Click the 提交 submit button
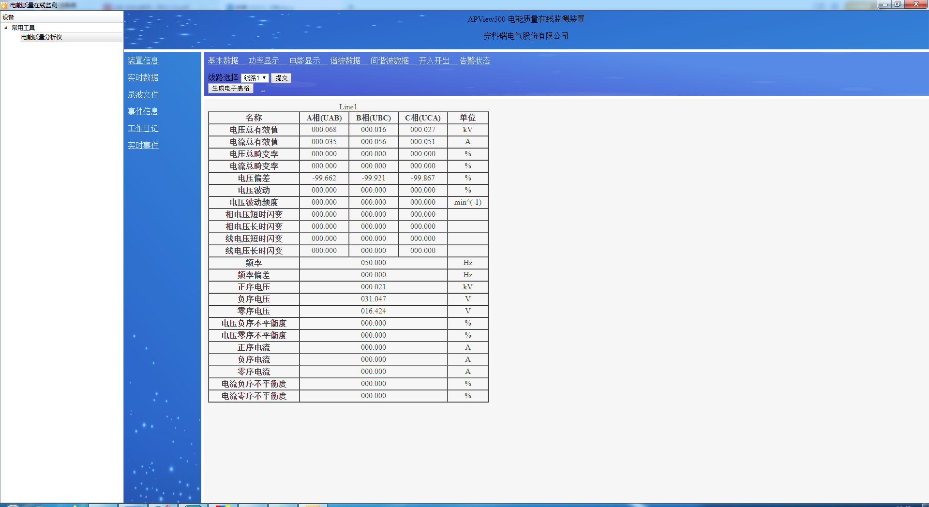This screenshot has width=929, height=507. (x=281, y=78)
